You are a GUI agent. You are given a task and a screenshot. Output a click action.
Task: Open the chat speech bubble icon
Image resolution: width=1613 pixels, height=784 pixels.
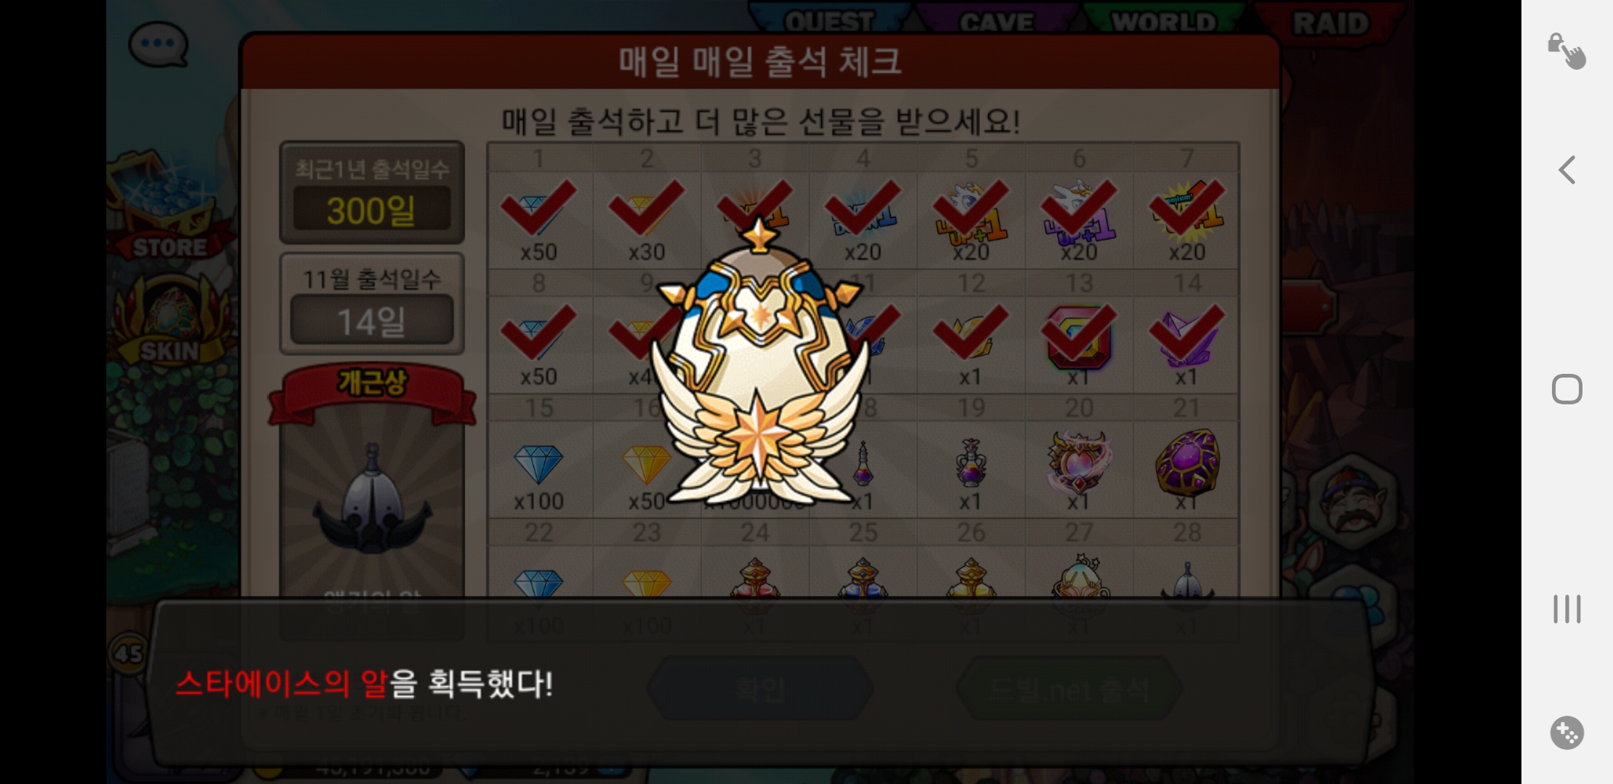(158, 44)
